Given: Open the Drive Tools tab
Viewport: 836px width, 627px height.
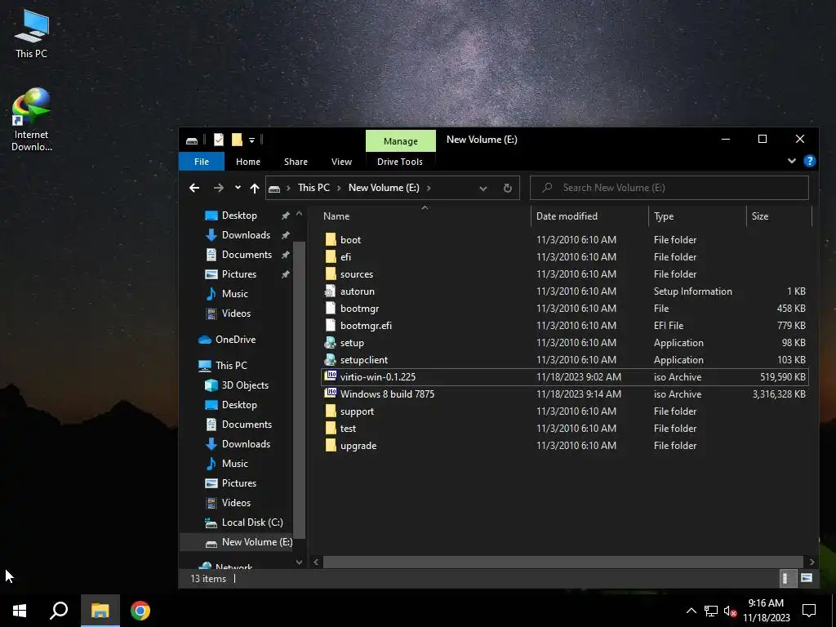Looking at the screenshot, I should pos(400,162).
